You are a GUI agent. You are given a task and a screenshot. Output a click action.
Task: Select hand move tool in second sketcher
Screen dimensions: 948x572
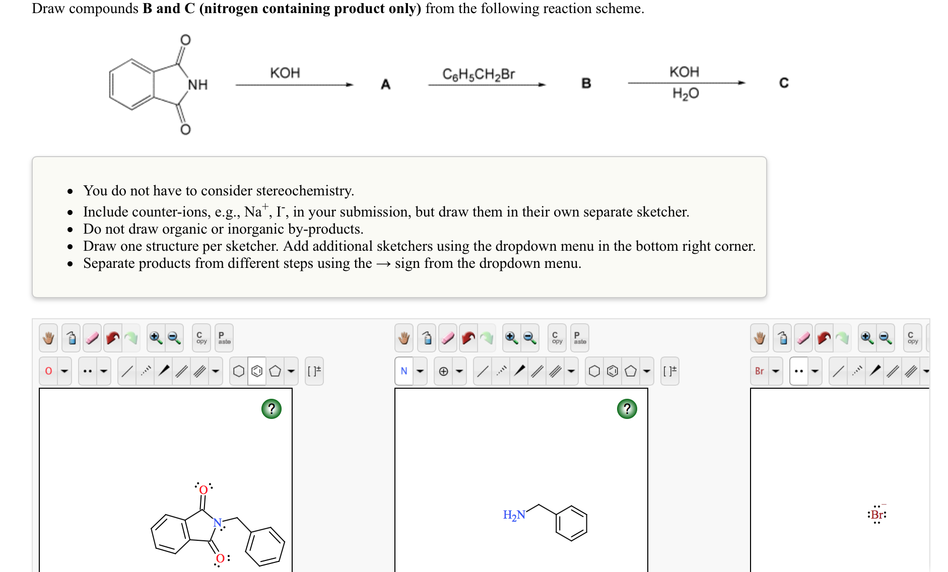click(x=404, y=338)
